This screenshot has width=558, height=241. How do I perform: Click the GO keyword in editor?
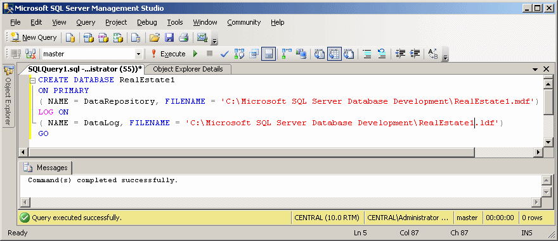point(43,133)
